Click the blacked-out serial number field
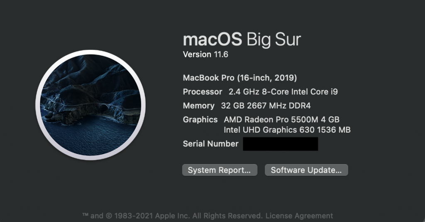 [281, 144]
